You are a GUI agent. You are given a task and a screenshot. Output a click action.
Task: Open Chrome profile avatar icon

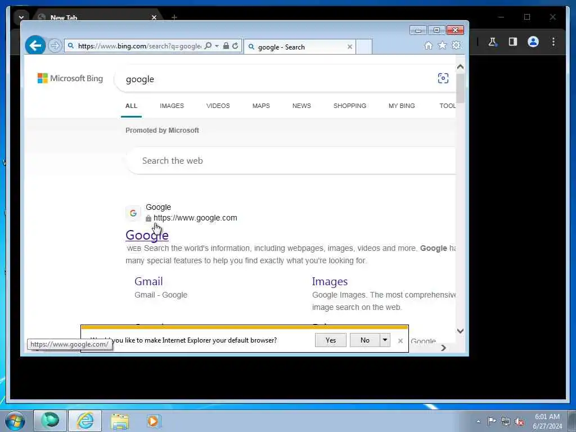533,42
